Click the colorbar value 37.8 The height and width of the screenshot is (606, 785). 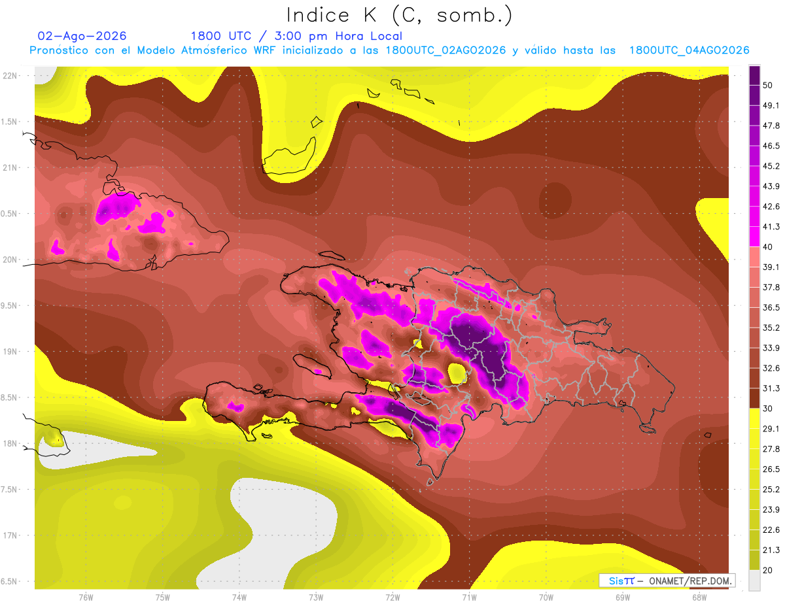pyautogui.click(x=771, y=287)
